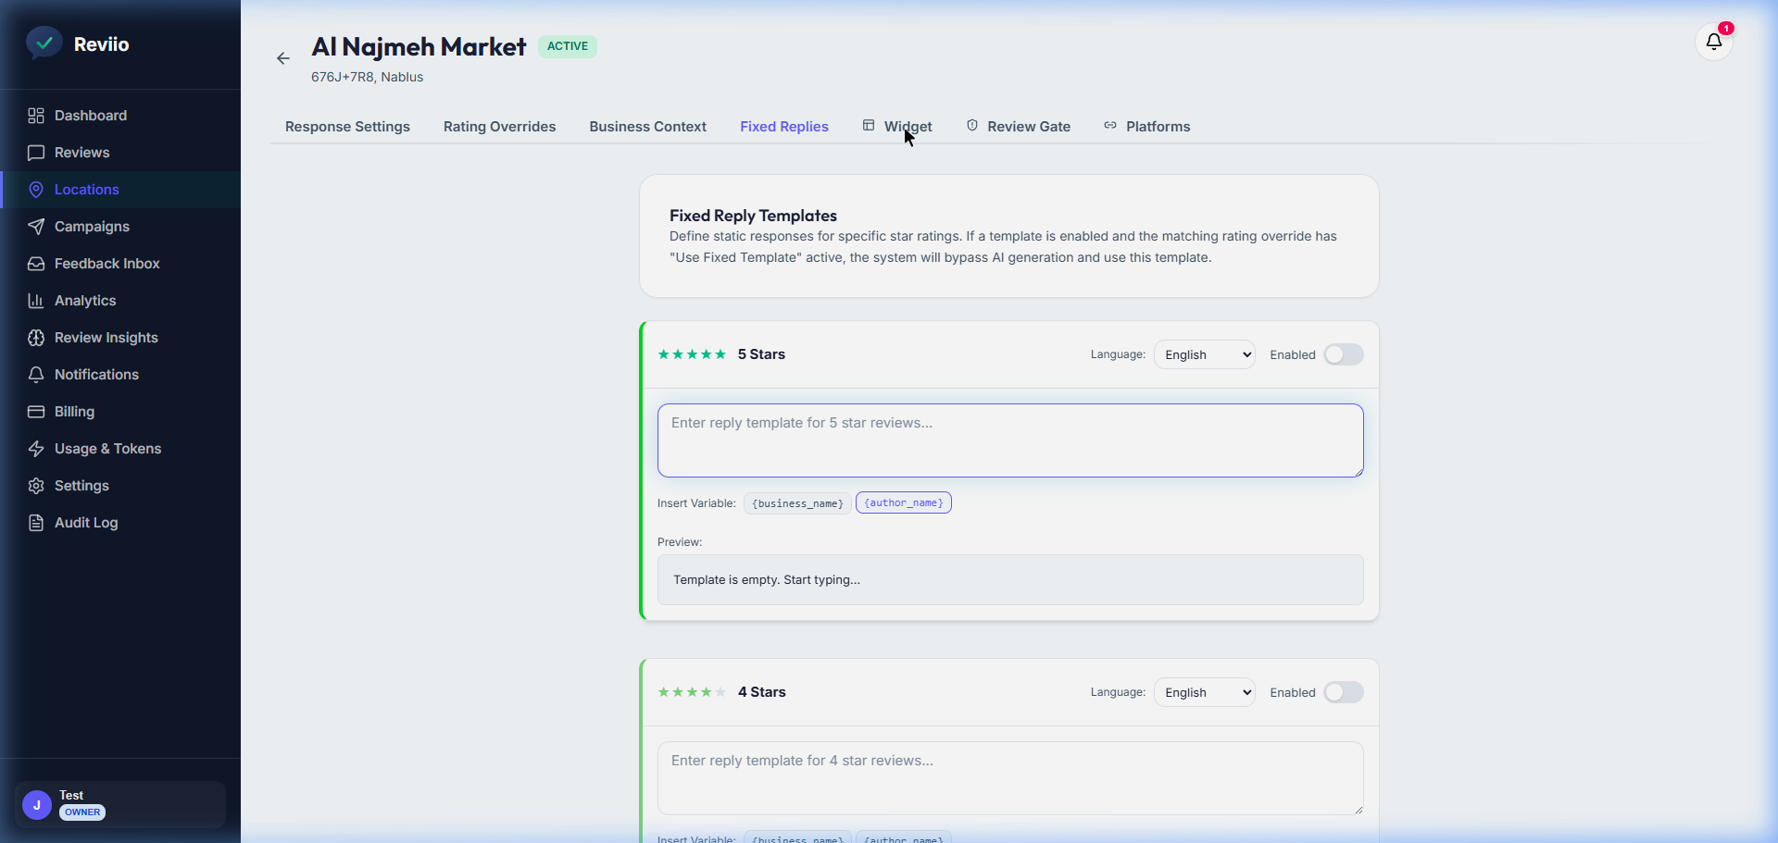This screenshot has height=843, width=1778.
Task: Click the 'Template is empty. Start typing...' preview
Action: (x=1010, y=580)
